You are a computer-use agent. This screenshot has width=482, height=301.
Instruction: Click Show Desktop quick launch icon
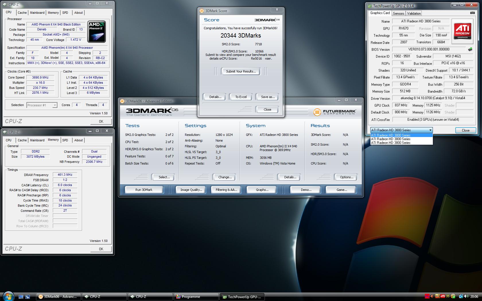(21, 297)
